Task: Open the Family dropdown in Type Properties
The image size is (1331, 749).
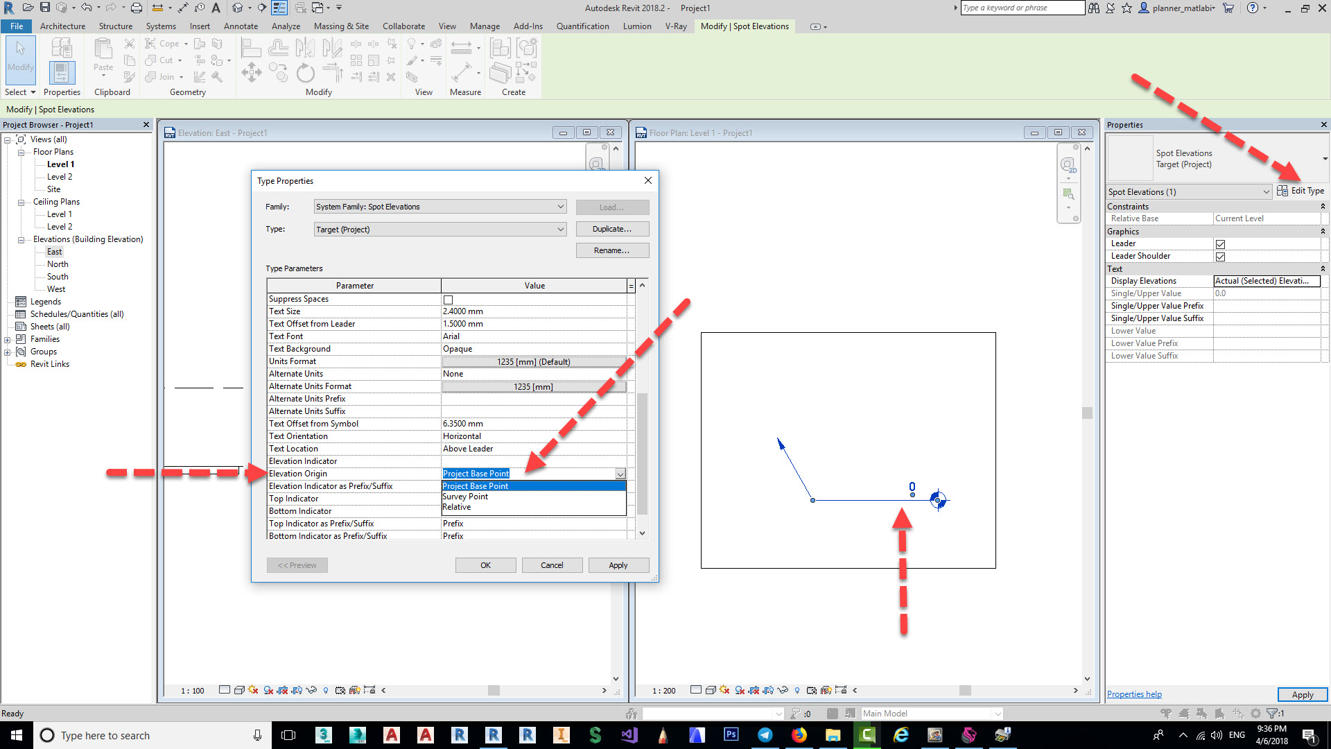Action: pos(560,206)
